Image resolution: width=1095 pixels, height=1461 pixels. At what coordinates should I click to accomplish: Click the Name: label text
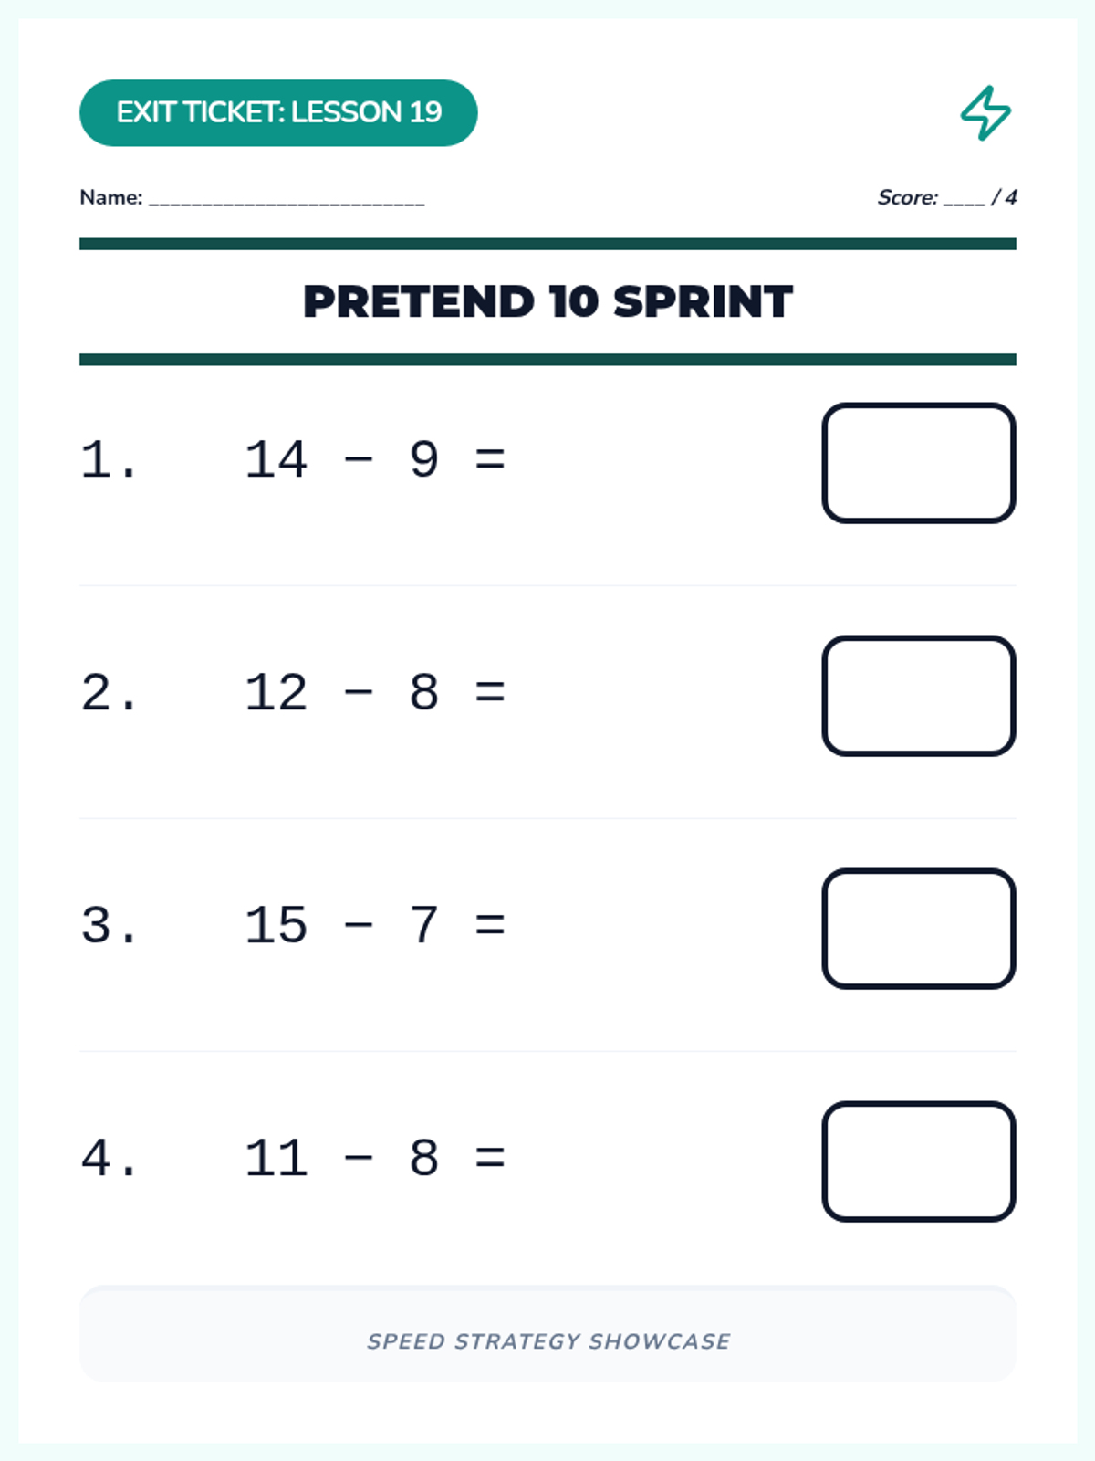pos(111,197)
